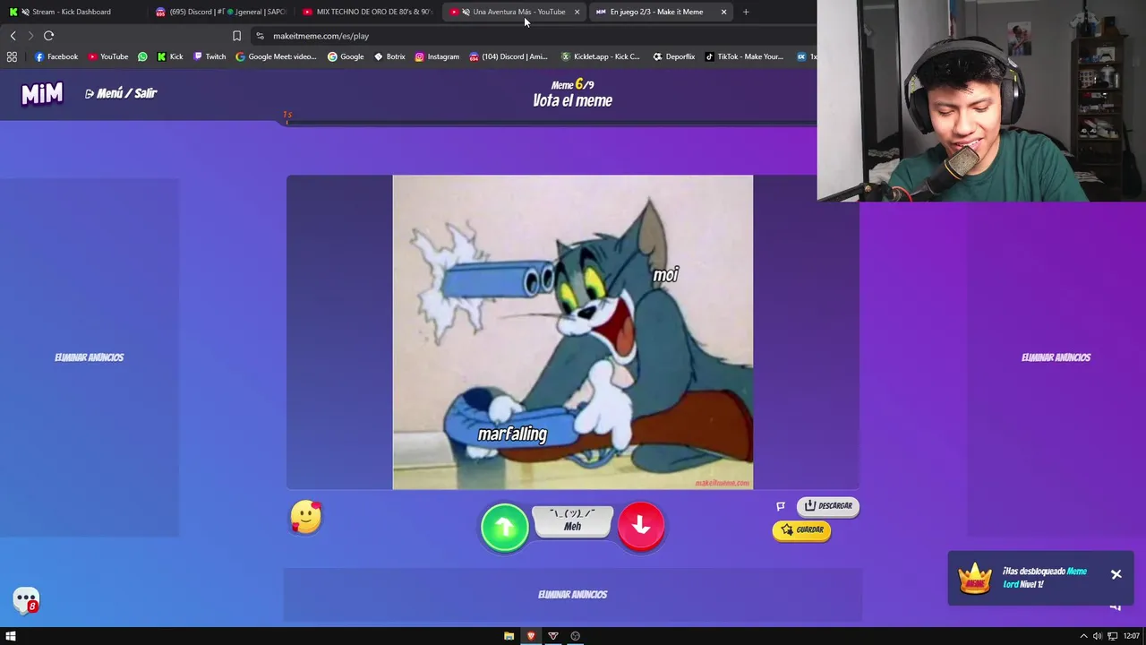Open the Botrix bookmark
The image size is (1146, 645).
tap(389, 56)
